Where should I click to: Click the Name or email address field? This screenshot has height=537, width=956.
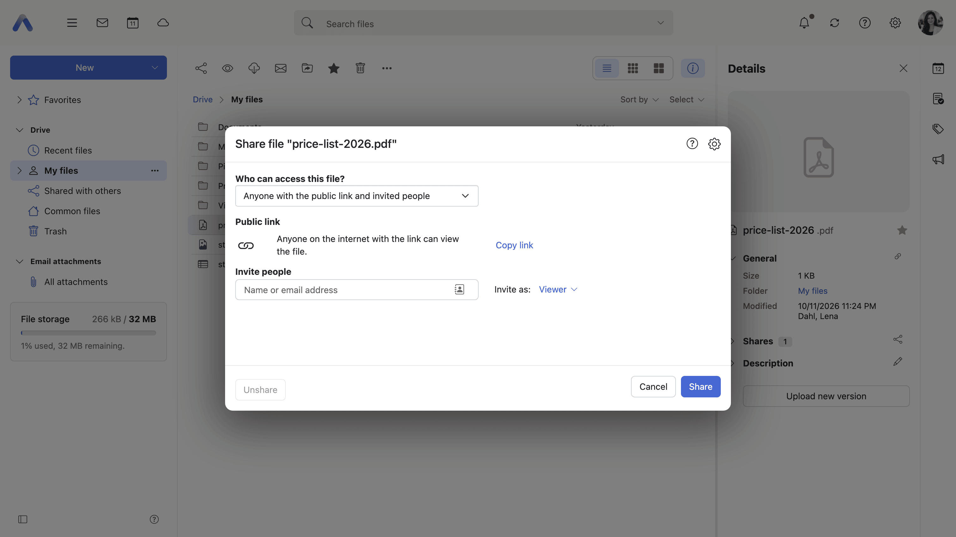(x=357, y=289)
